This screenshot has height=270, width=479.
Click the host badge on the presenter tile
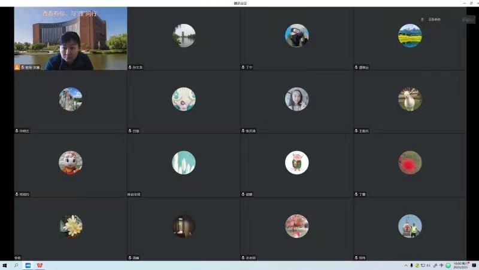point(17,67)
